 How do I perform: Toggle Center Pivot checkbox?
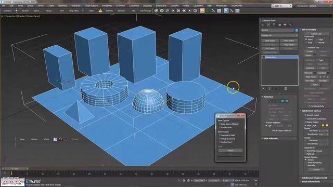coord(220,142)
